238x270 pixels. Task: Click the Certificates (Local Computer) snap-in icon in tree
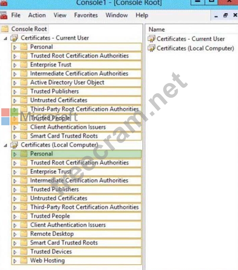[14, 145]
